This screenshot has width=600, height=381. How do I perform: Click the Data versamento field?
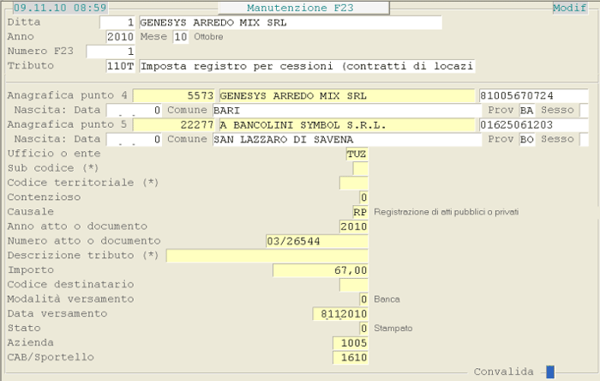pos(341,314)
